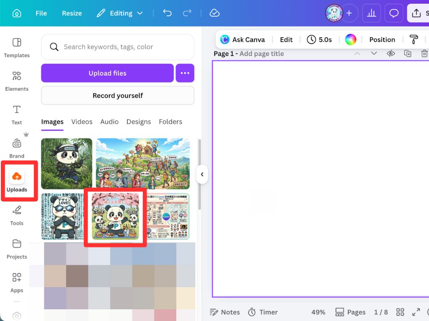The width and height of the screenshot is (429, 321).
Task: Undo the last action
Action: tap(167, 13)
